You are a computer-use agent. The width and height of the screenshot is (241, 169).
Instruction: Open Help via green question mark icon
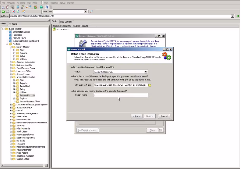tap(41, 7)
